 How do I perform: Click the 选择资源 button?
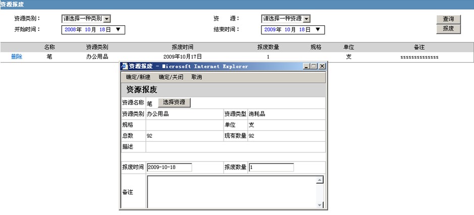click(174, 102)
